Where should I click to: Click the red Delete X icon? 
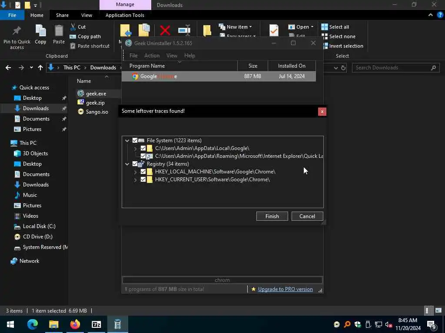point(165,30)
